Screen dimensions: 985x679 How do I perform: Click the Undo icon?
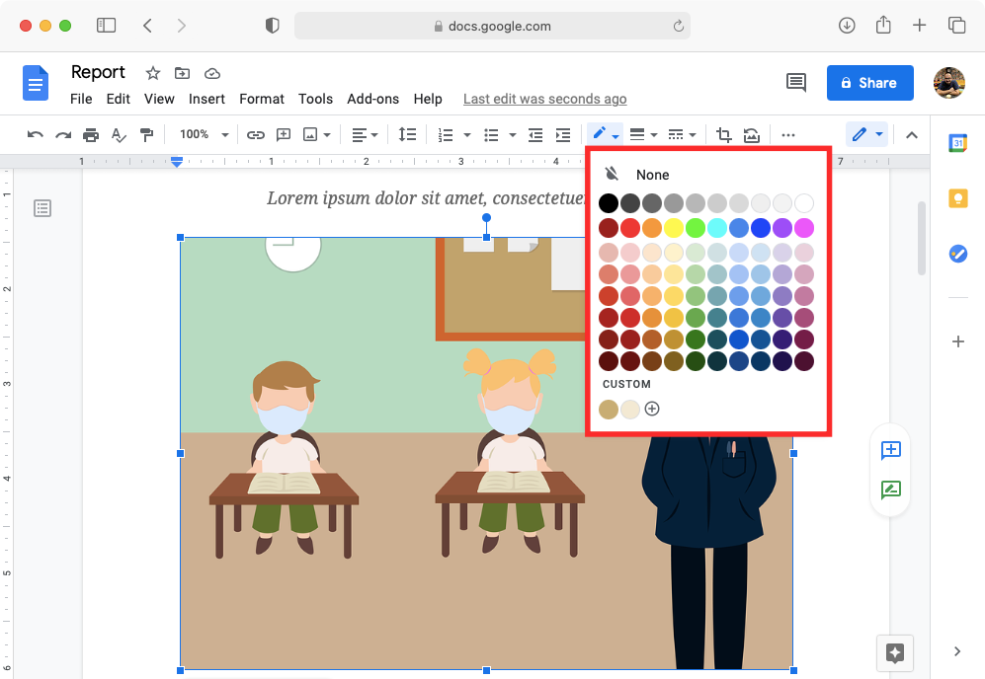pyautogui.click(x=34, y=134)
